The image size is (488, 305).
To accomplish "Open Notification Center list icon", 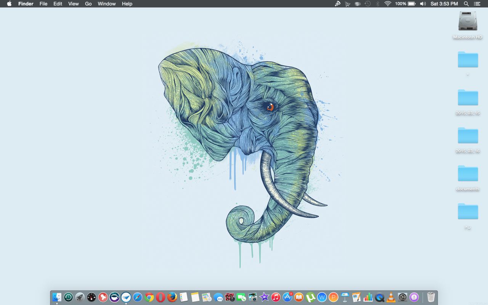I will pyautogui.click(x=477, y=3).
